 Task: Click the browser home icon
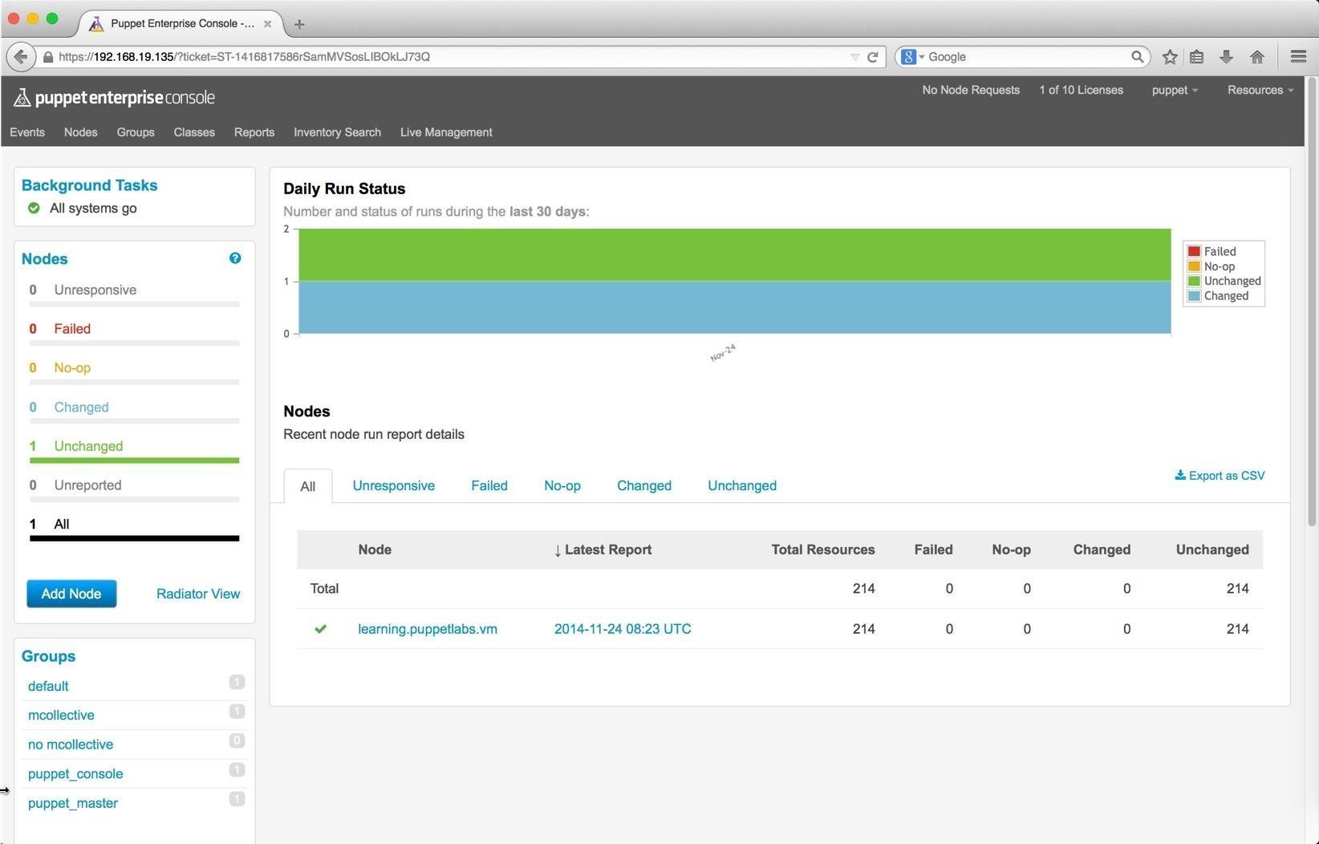(1257, 56)
